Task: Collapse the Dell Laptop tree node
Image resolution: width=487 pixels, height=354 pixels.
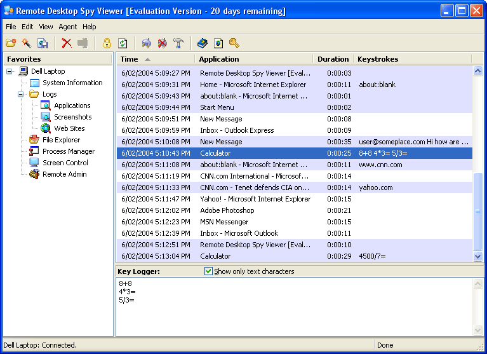Action: point(10,71)
